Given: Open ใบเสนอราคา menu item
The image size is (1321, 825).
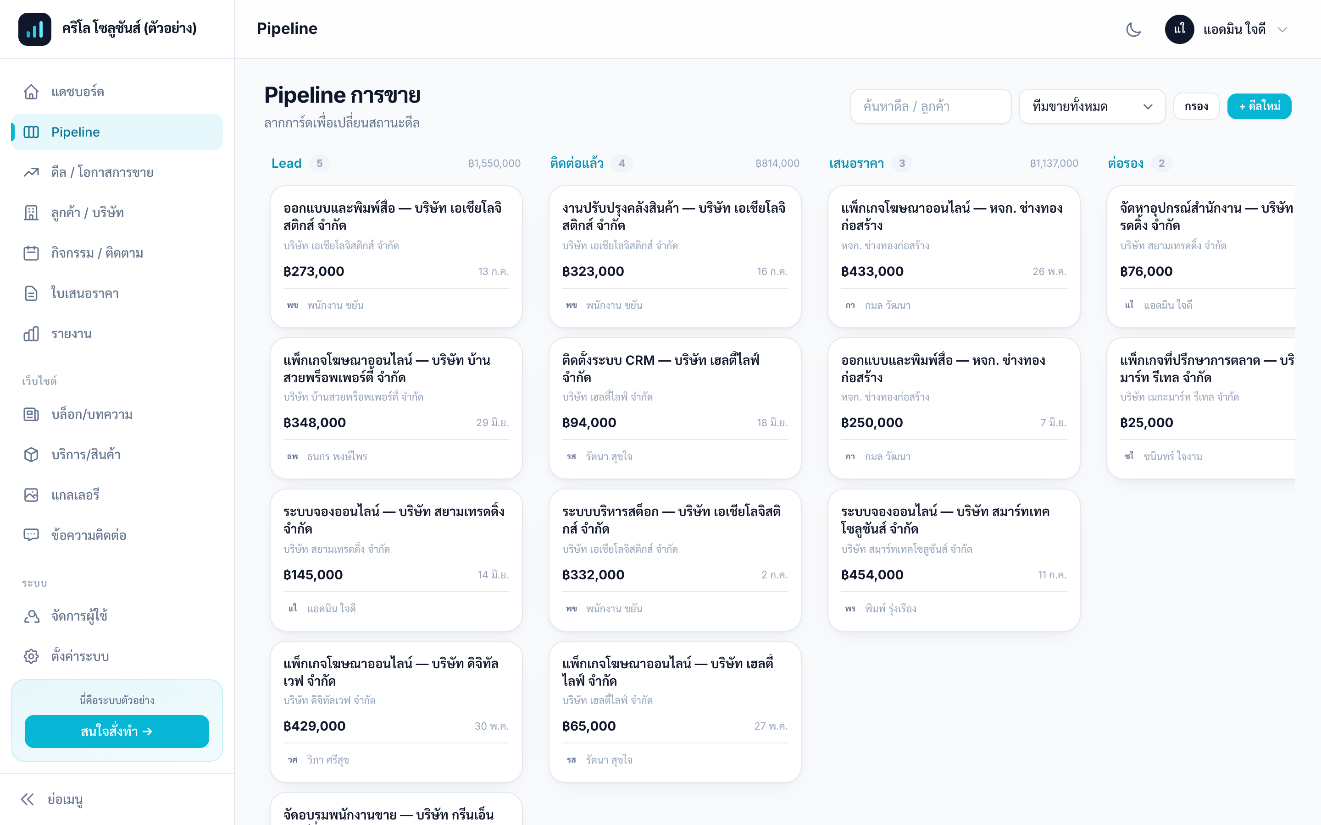Looking at the screenshot, I should tap(117, 293).
